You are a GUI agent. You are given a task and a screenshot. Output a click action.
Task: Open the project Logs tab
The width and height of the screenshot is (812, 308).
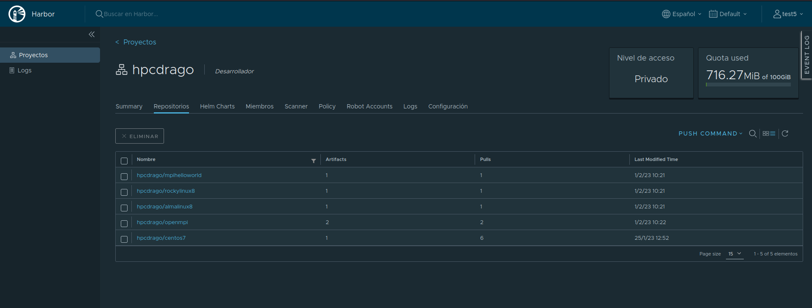(410, 106)
